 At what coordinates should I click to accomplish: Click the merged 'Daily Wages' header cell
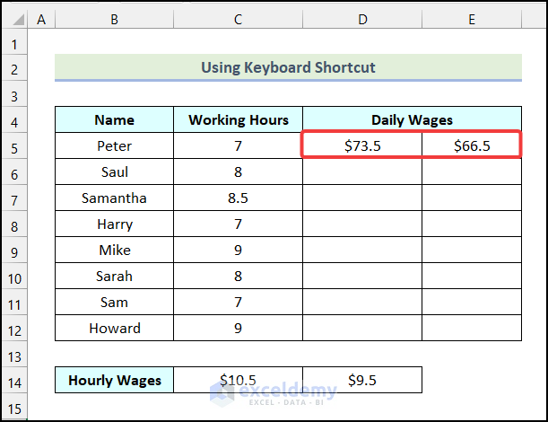(412, 119)
